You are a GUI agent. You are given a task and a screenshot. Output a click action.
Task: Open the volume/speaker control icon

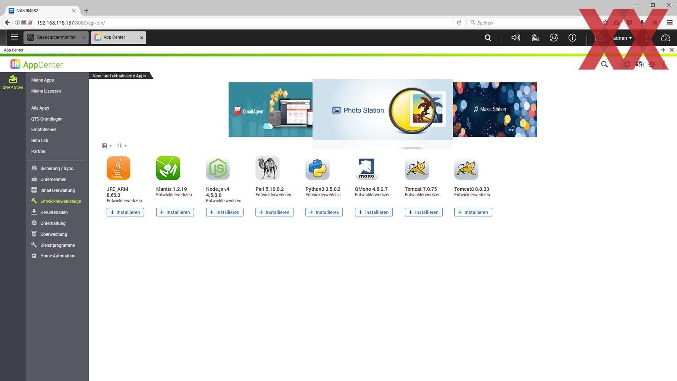tap(516, 37)
